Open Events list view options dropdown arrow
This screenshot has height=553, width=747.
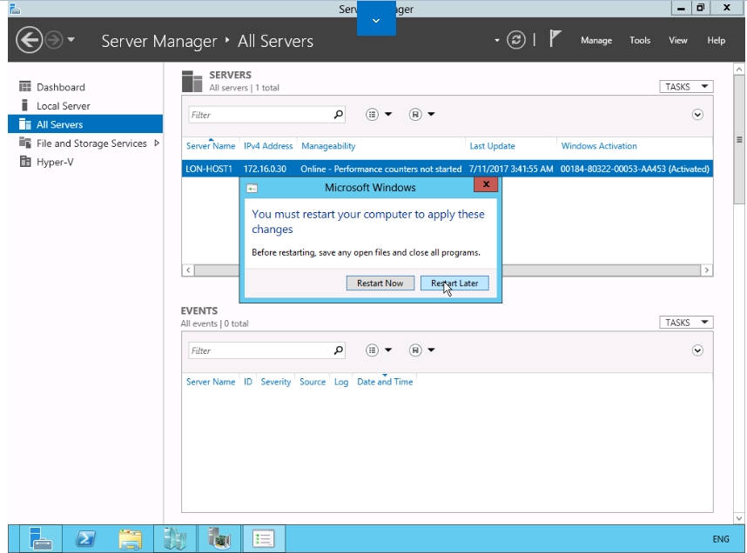(x=388, y=350)
